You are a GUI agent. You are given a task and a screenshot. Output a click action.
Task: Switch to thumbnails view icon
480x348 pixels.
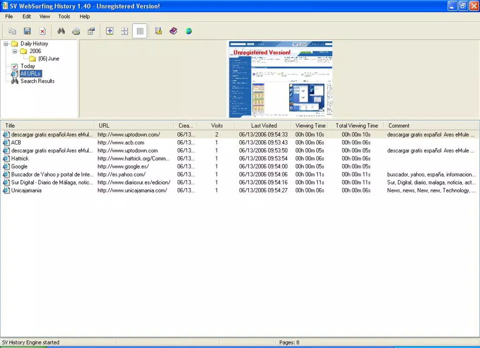tap(125, 31)
